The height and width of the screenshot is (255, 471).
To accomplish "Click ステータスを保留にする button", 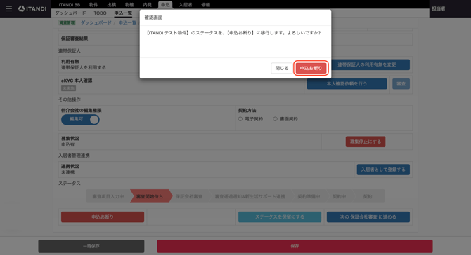I will pos(280,216).
